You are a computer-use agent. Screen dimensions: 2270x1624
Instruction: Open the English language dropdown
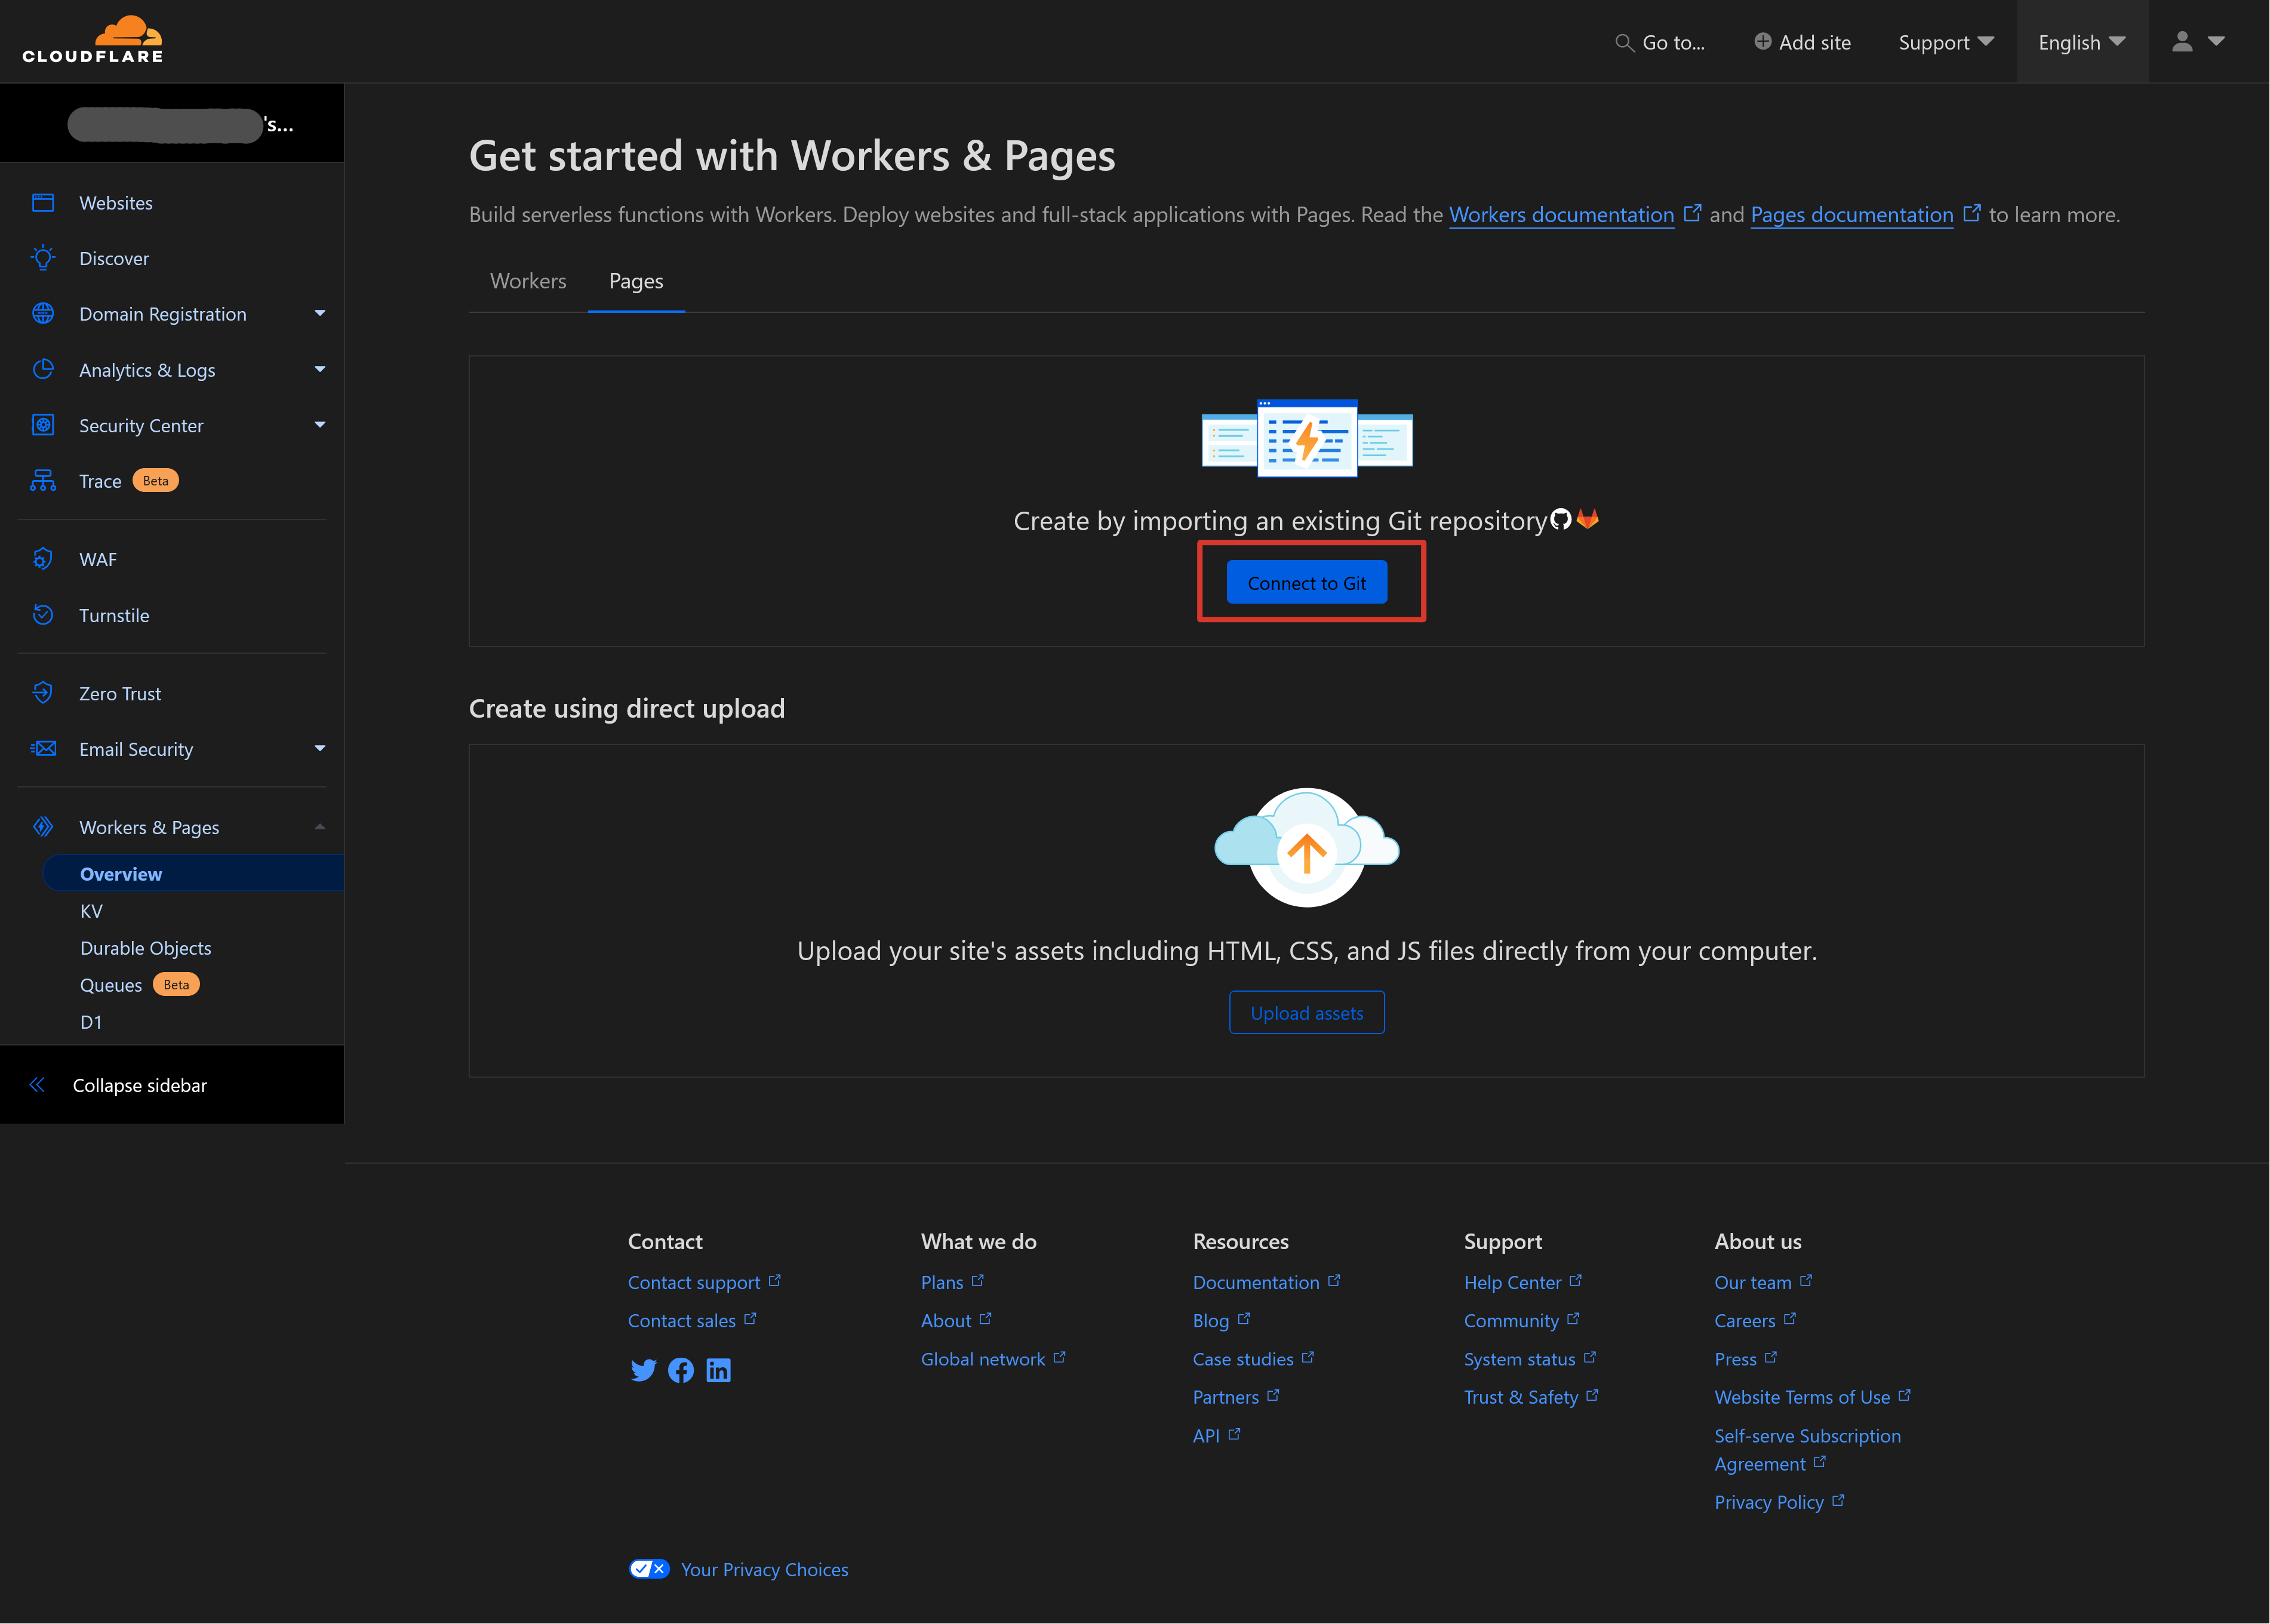(2083, 41)
